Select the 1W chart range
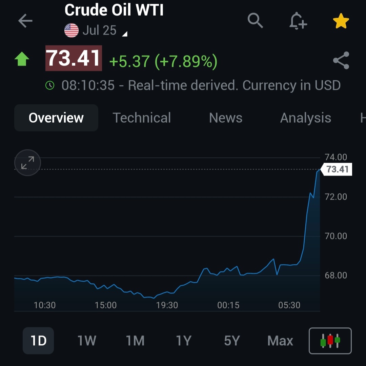The height and width of the screenshot is (366, 366). (x=87, y=341)
